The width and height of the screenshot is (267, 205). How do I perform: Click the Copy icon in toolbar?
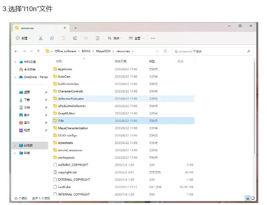pyautogui.click(x=52, y=38)
